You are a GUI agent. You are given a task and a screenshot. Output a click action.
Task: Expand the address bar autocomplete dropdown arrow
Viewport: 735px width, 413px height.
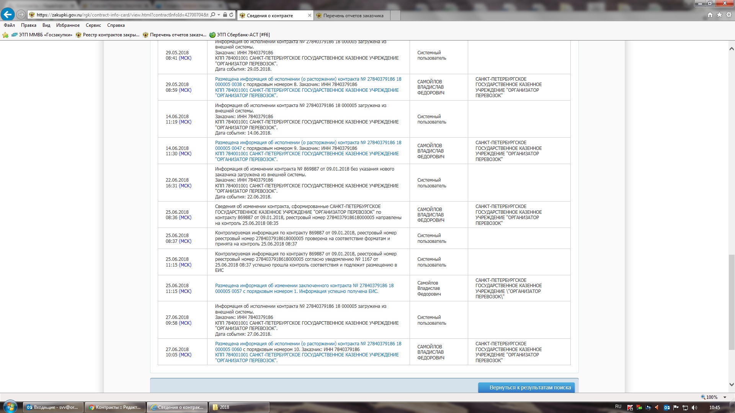point(219,15)
